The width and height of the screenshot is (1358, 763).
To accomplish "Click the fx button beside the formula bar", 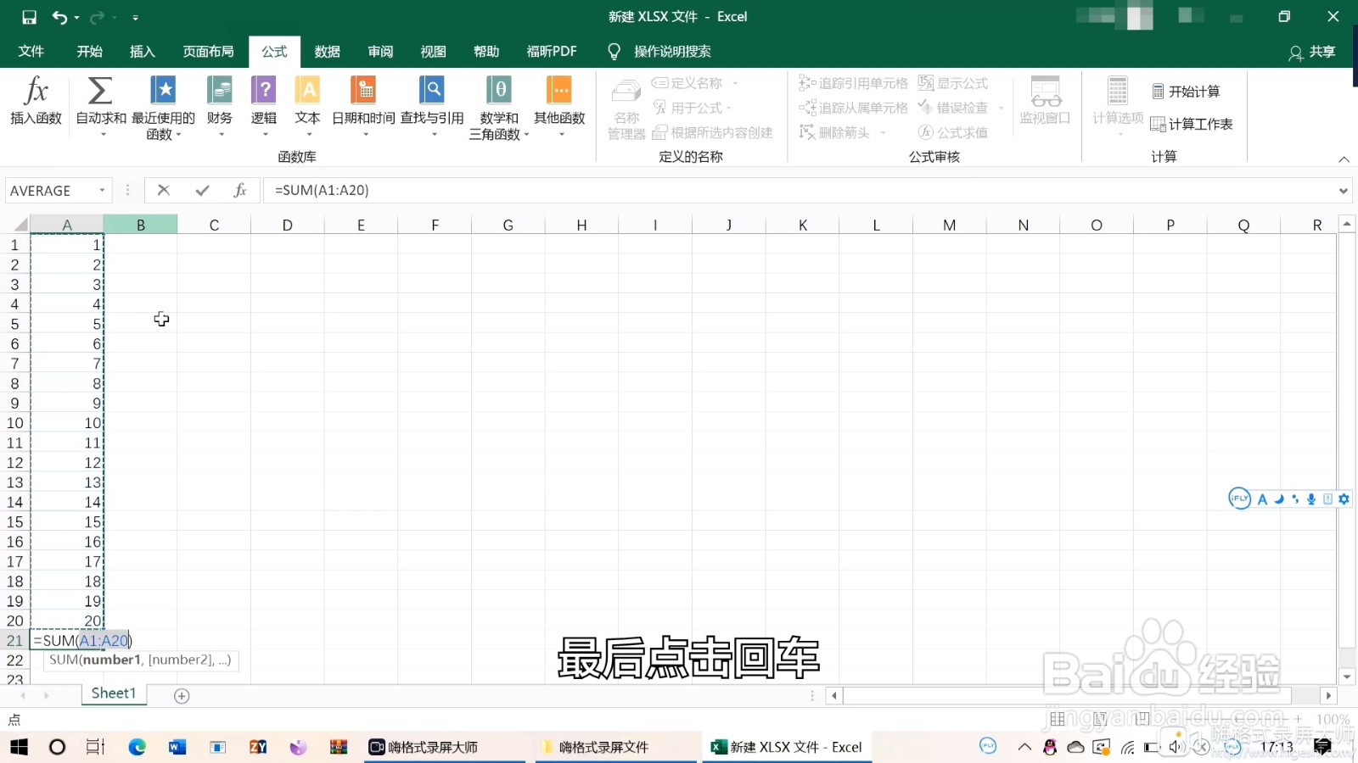I will point(240,190).
